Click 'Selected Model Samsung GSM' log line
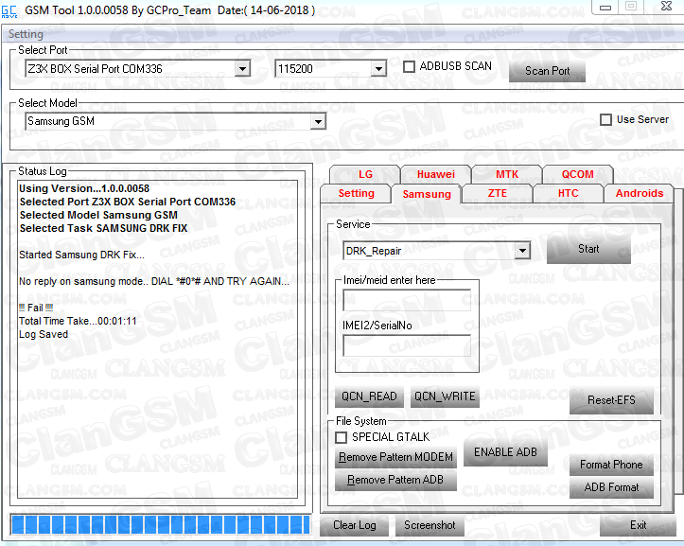Viewport: 684px width, 546px height. (x=98, y=215)
